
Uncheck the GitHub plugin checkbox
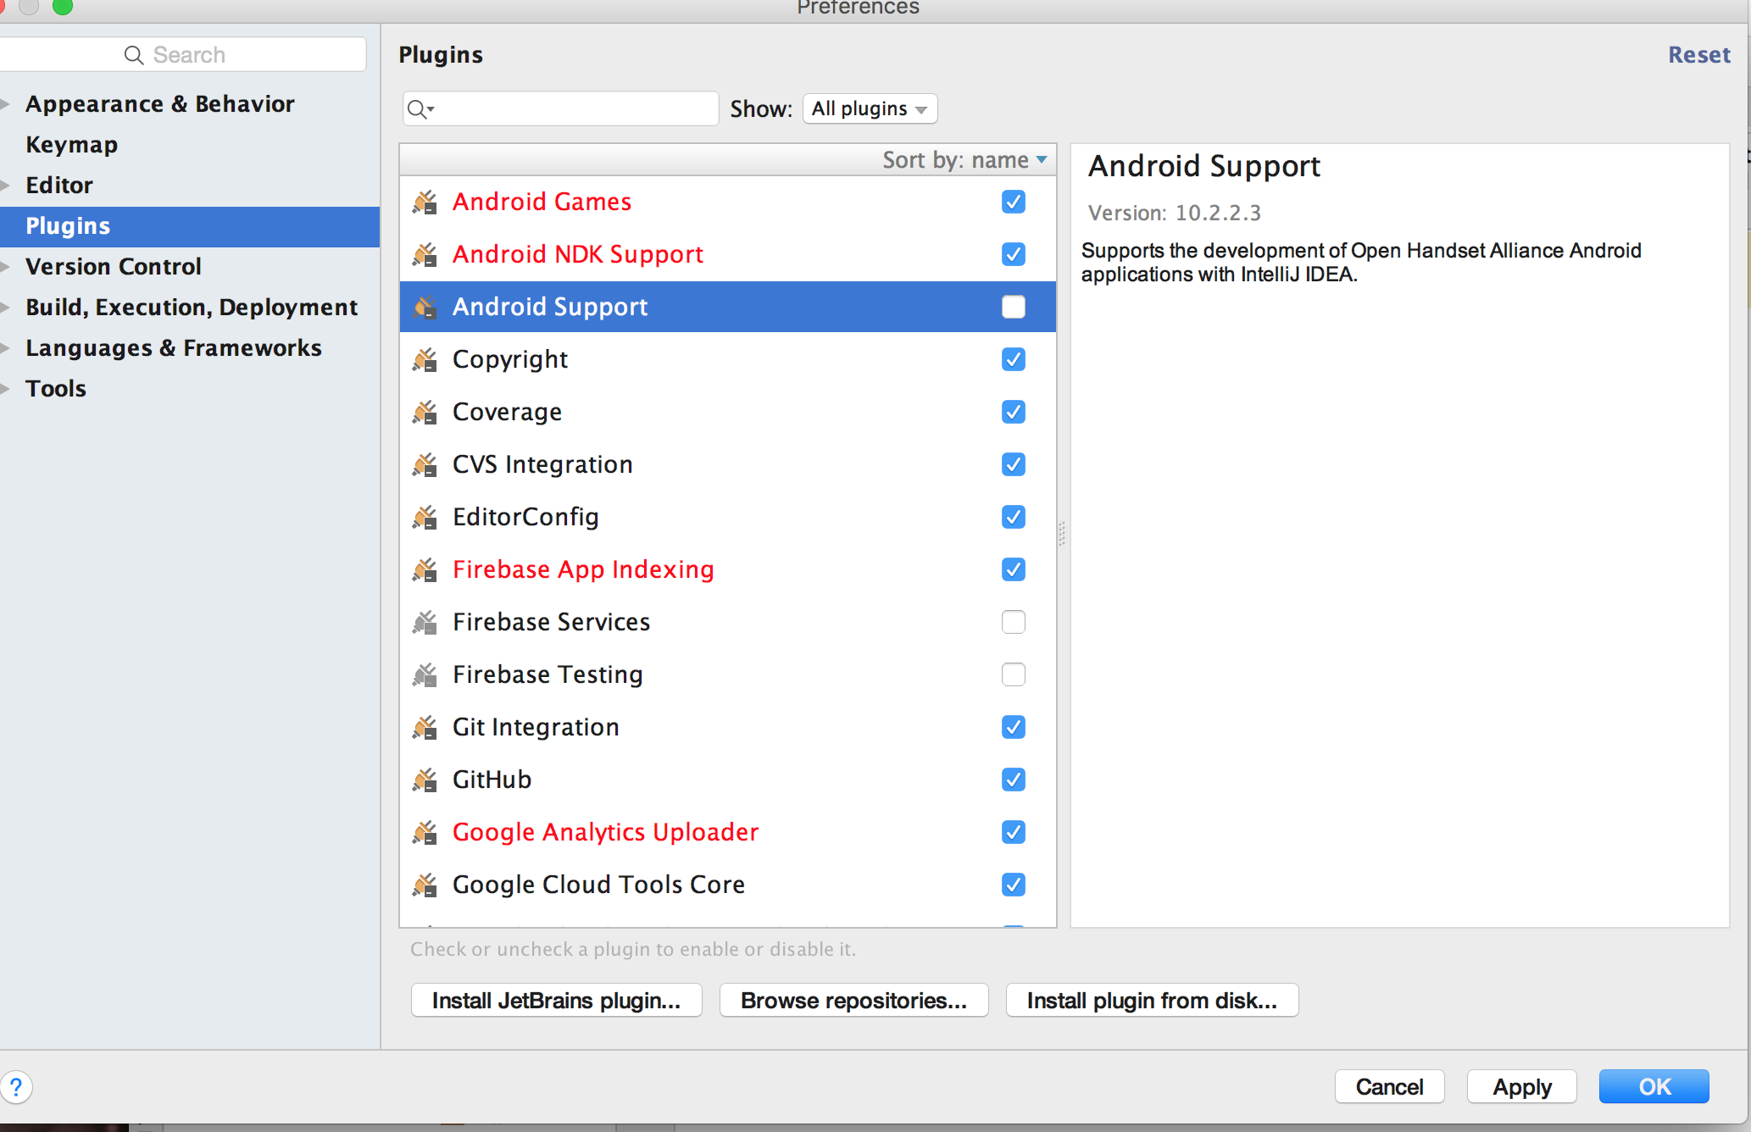click(1014, 780)
